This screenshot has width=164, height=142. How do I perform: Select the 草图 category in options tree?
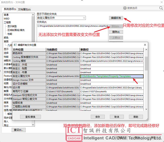(6, 41)
